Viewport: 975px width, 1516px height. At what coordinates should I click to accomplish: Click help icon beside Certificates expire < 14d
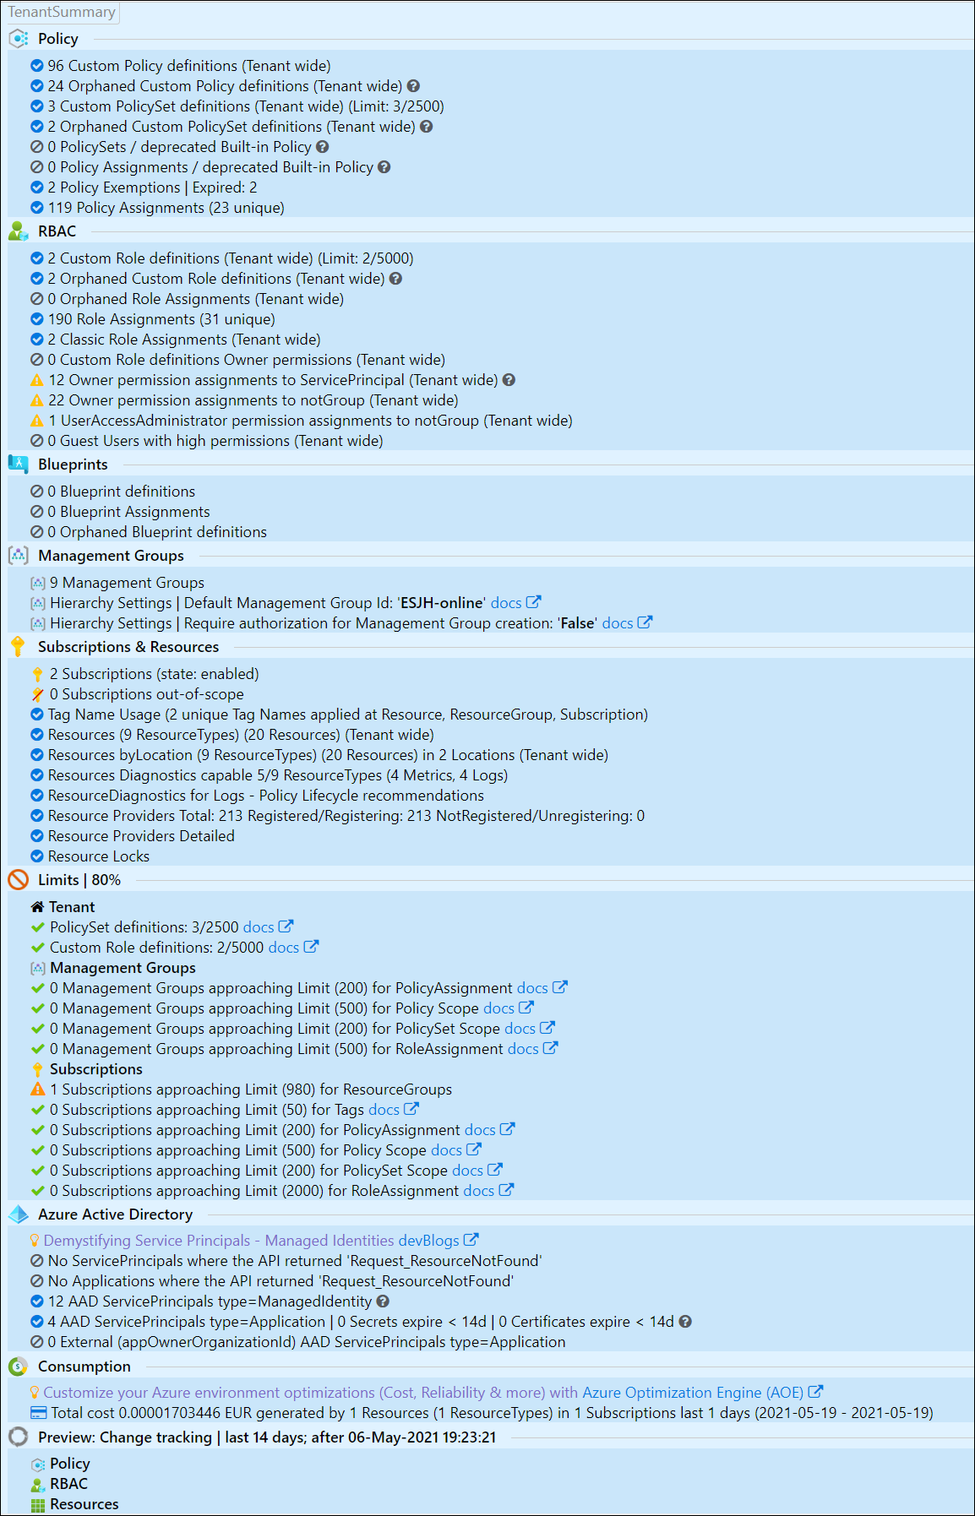pyautogui.click(x=686, y=1322)
